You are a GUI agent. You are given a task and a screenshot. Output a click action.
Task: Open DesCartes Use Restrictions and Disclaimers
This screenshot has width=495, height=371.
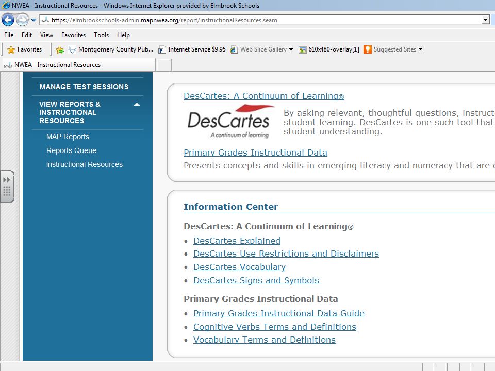(286, 254)
